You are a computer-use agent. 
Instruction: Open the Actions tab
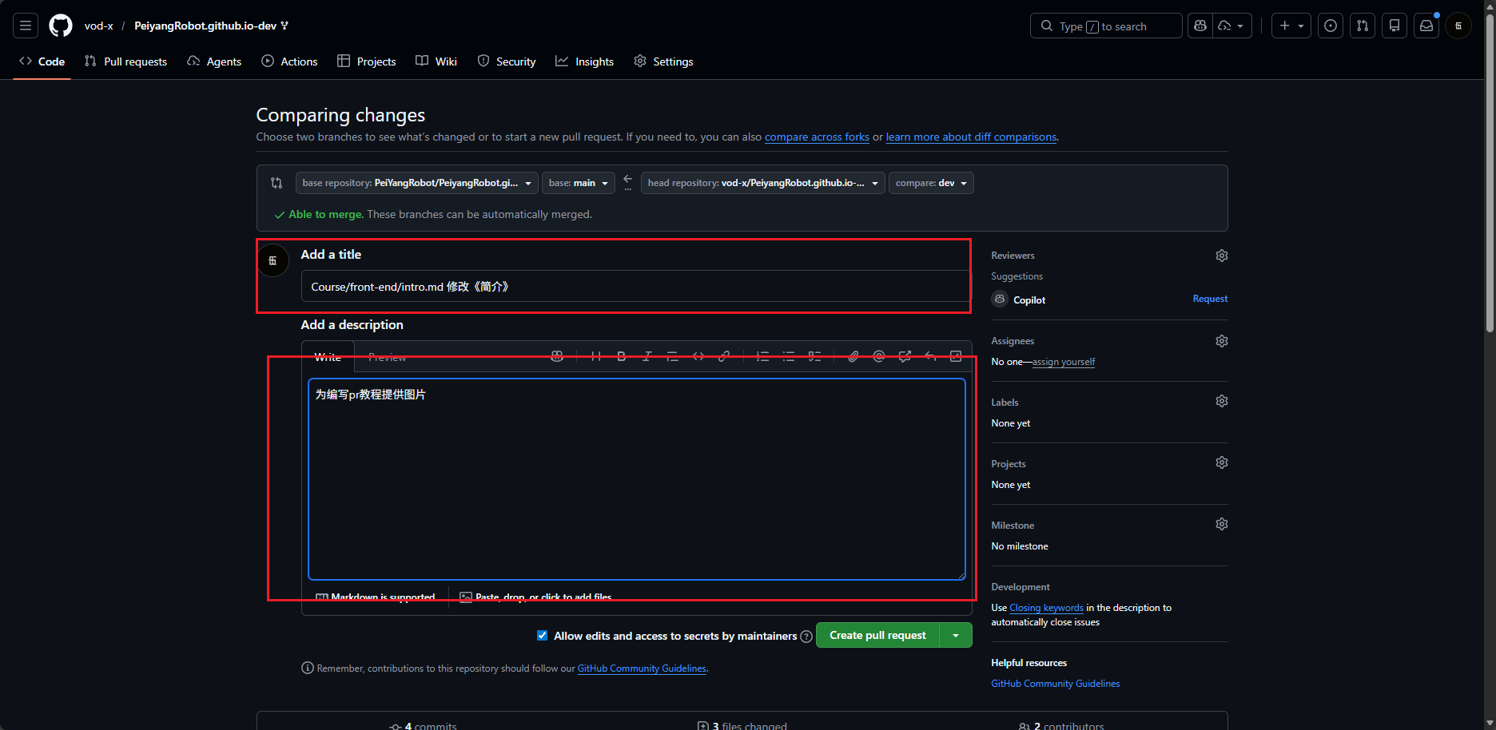point(289,61)
